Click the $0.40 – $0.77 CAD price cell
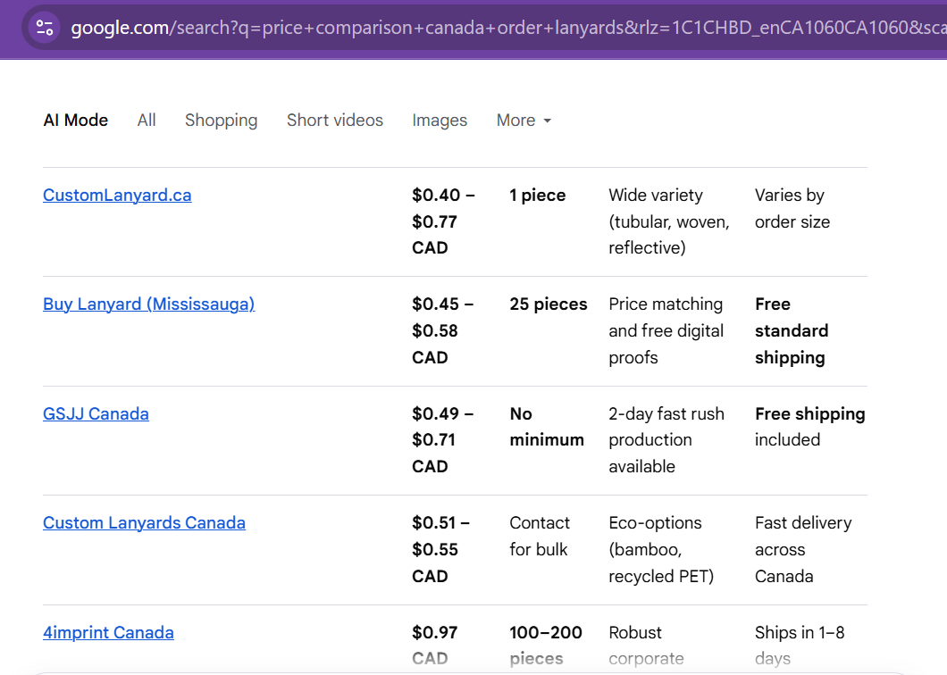This screenshot has height=675, width=947. pos(443,221)
